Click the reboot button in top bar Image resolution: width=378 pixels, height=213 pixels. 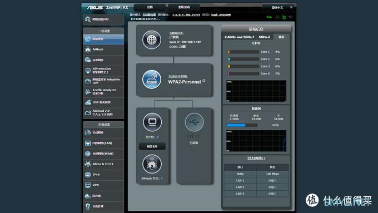[x=184, y=7]
